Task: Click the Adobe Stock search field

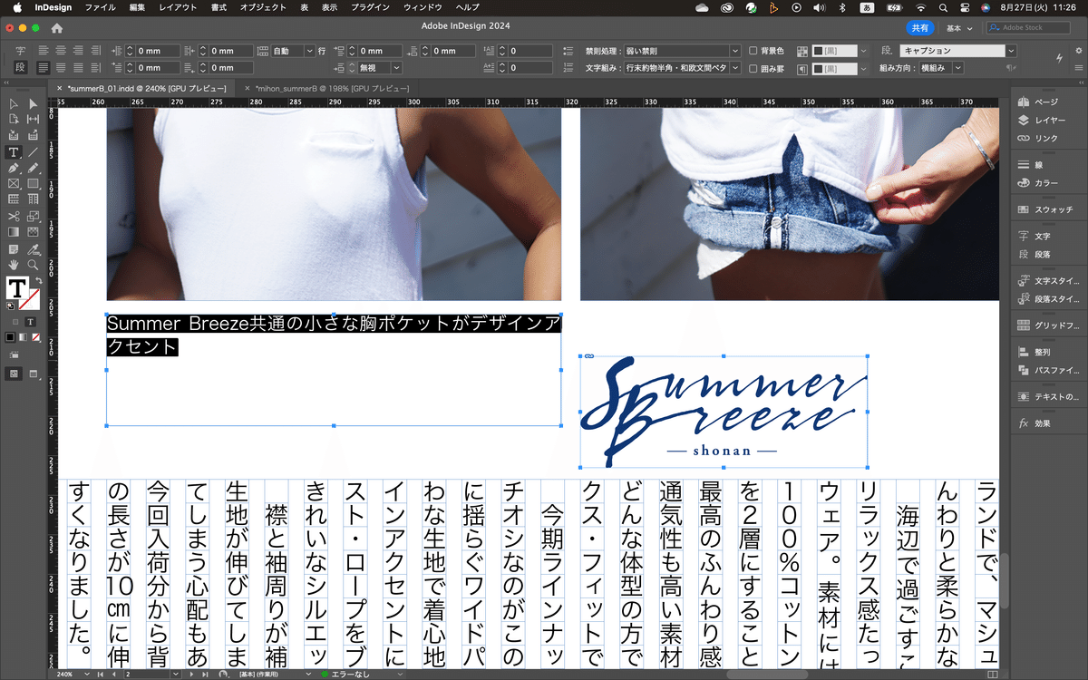Action: [x=1029, y=27]
